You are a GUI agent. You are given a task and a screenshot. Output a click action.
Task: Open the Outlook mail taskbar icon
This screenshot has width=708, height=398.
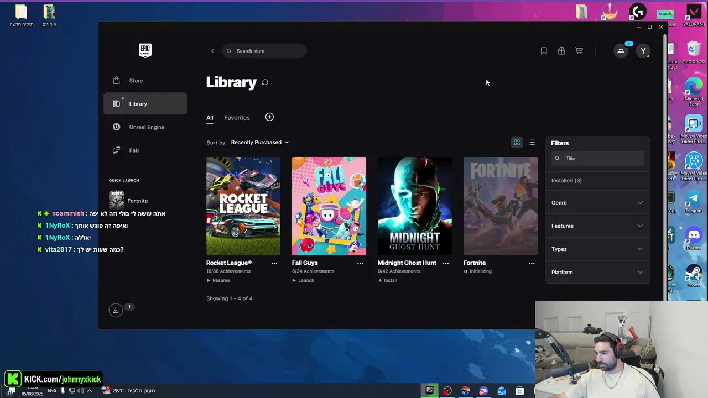point(502,391)
